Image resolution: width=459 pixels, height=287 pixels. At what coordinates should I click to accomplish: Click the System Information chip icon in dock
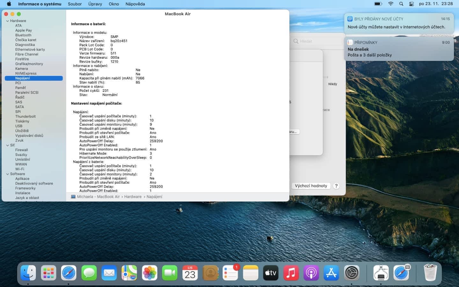point(381,273)
